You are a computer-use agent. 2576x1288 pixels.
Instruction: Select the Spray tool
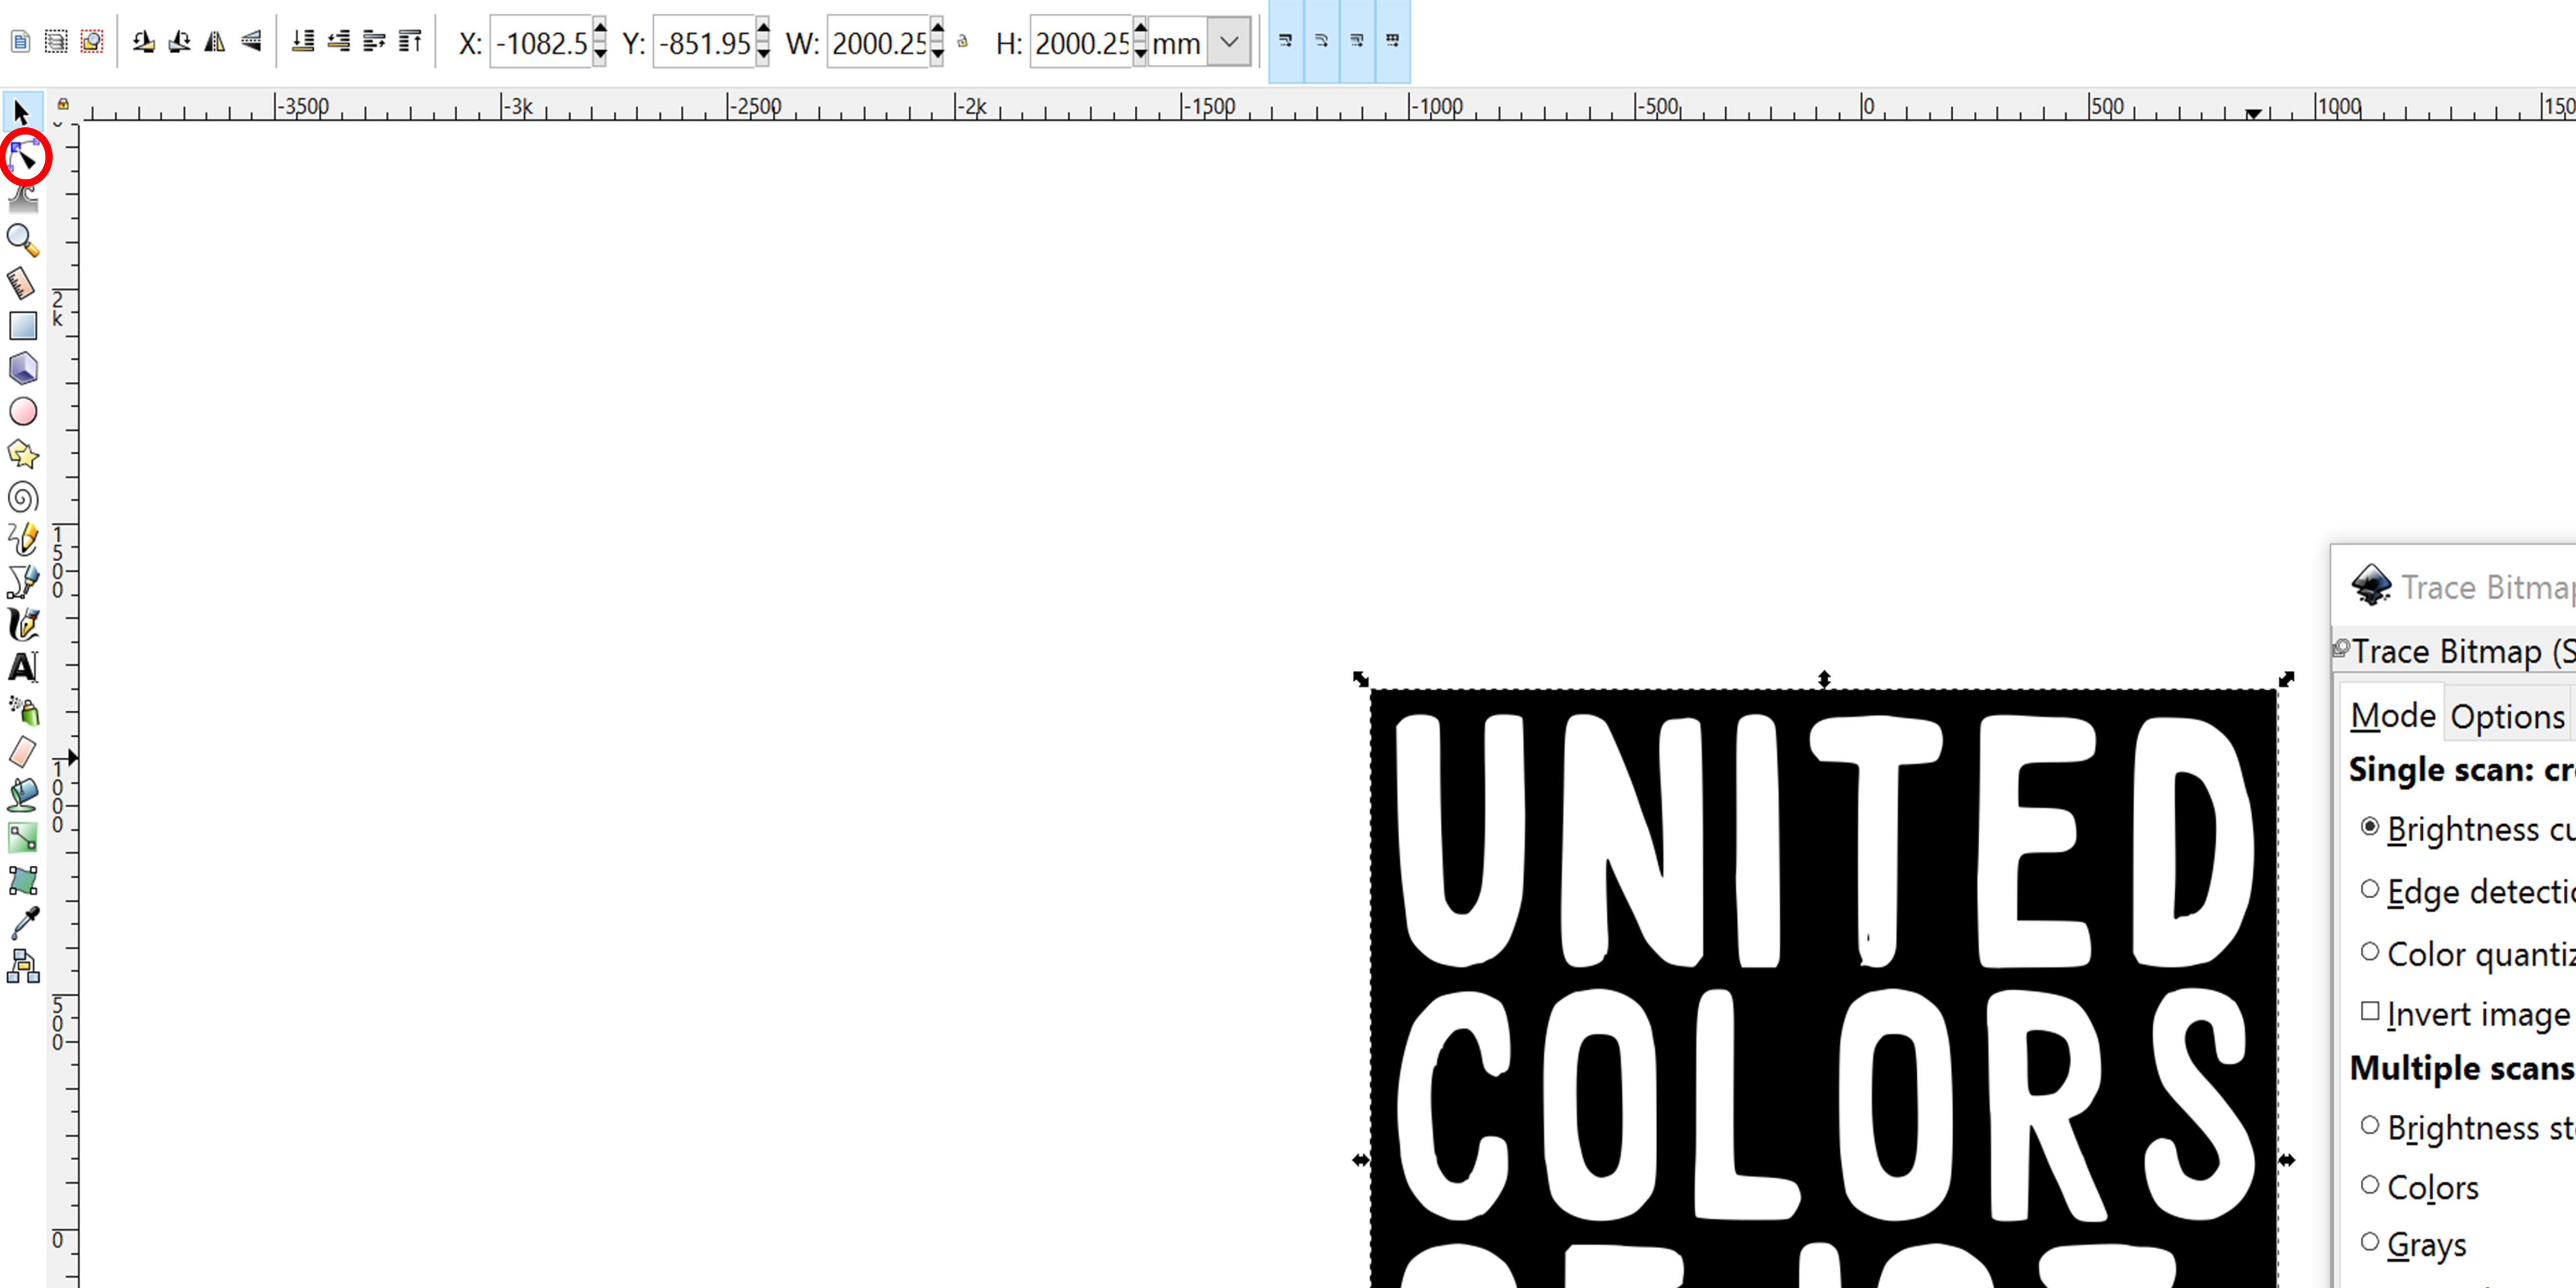[23, 710]
